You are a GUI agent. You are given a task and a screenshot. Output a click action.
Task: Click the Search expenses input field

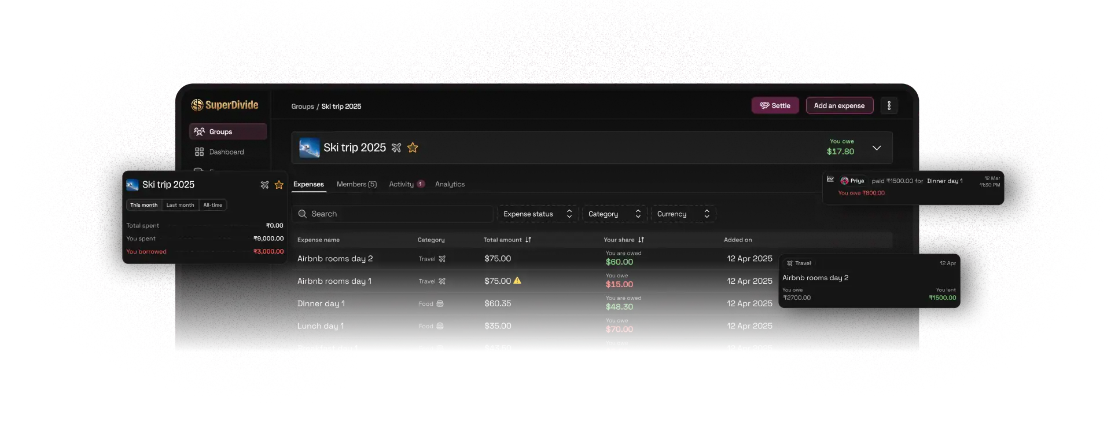coord(393,214)
